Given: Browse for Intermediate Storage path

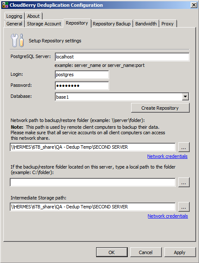Looking at the screenshot, I should point(184,207).
